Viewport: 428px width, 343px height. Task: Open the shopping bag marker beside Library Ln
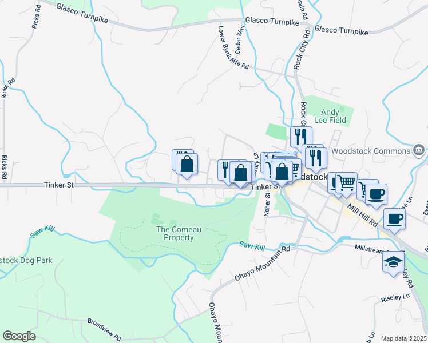pos(240,173)
